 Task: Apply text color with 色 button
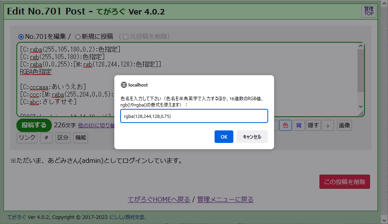(285, 125)
